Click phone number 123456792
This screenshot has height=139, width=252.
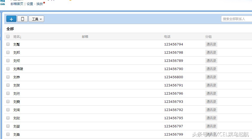point(174,110)
